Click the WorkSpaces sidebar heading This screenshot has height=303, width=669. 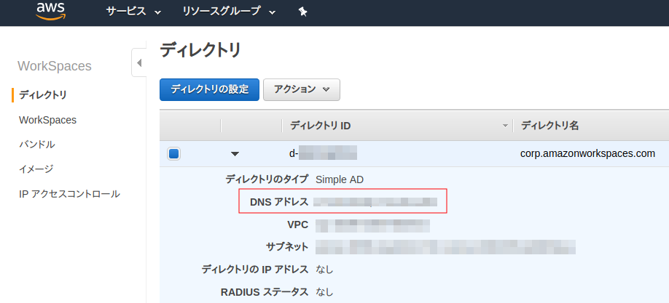click(x=55, y=66)
